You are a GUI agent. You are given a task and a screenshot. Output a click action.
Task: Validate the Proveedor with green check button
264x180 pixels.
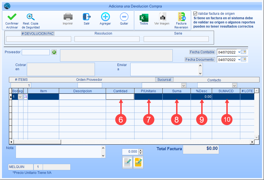[54, 52]
